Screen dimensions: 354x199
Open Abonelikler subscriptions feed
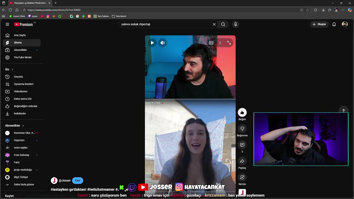(22, 50)
